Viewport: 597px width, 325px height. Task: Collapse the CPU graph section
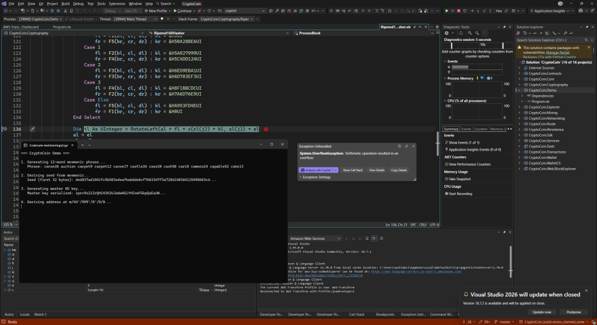point(445,101)
